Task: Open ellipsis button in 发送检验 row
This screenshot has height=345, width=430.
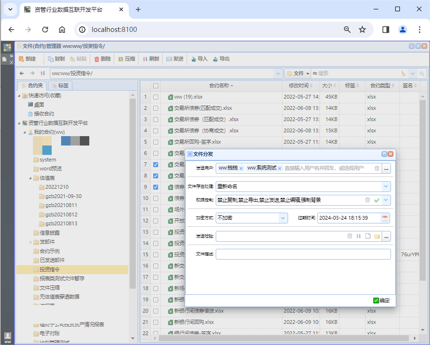Action: coord(386,236)
